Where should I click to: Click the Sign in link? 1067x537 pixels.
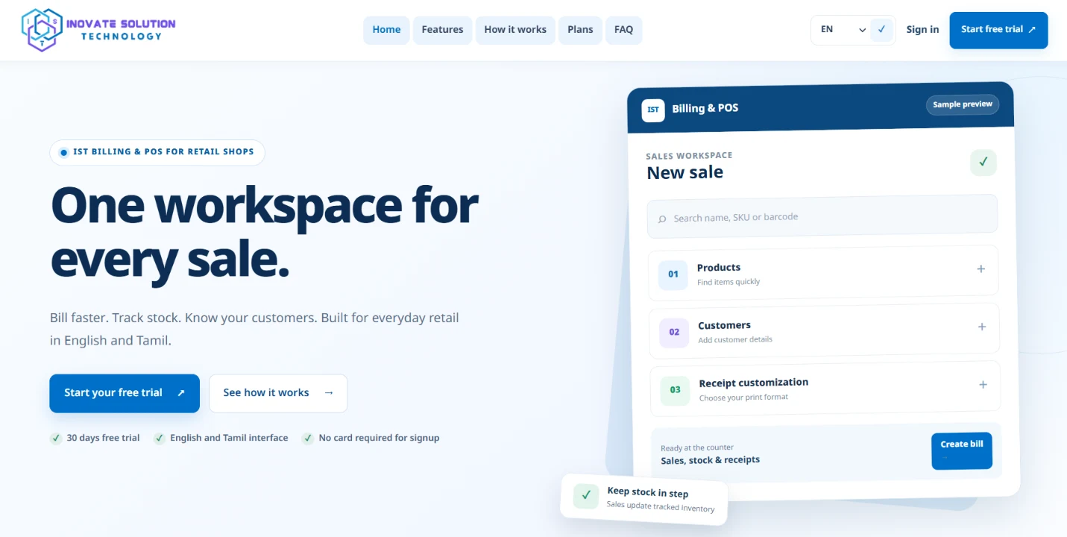[x=922, y=30]
